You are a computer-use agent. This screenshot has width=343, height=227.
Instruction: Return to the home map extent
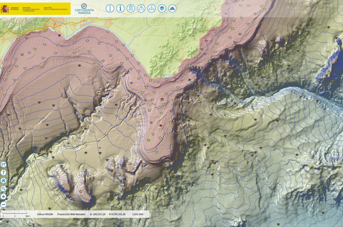pos(4,180)
